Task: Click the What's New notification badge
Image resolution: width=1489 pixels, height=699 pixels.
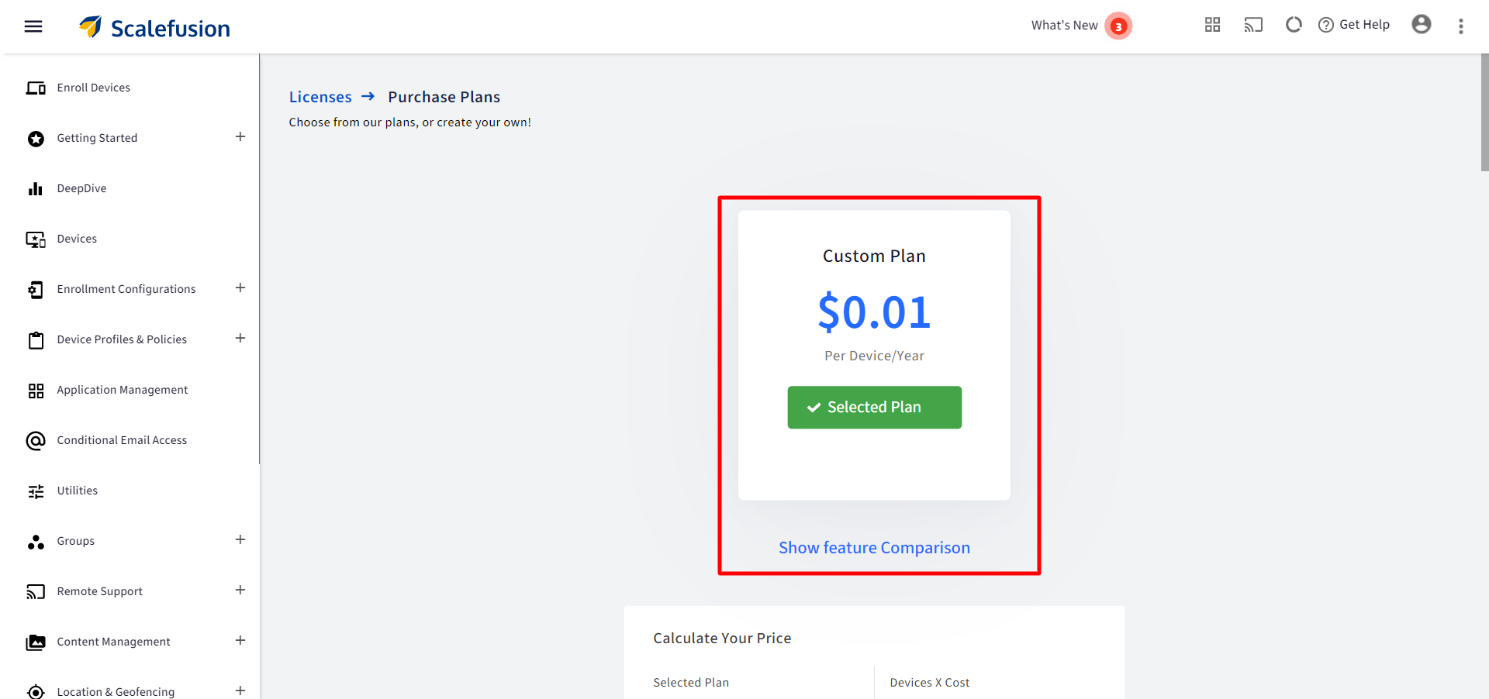Action: click(x=1118, y=26)
